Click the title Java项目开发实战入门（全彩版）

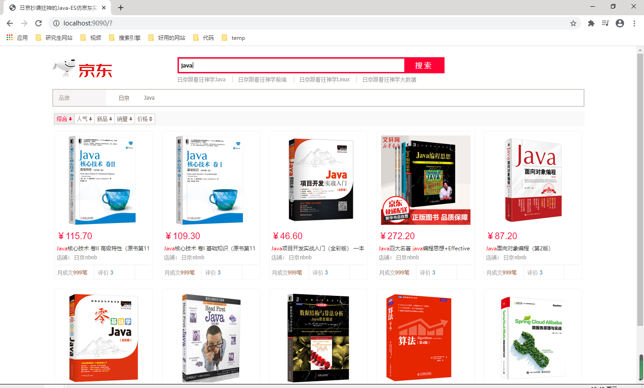318,249
